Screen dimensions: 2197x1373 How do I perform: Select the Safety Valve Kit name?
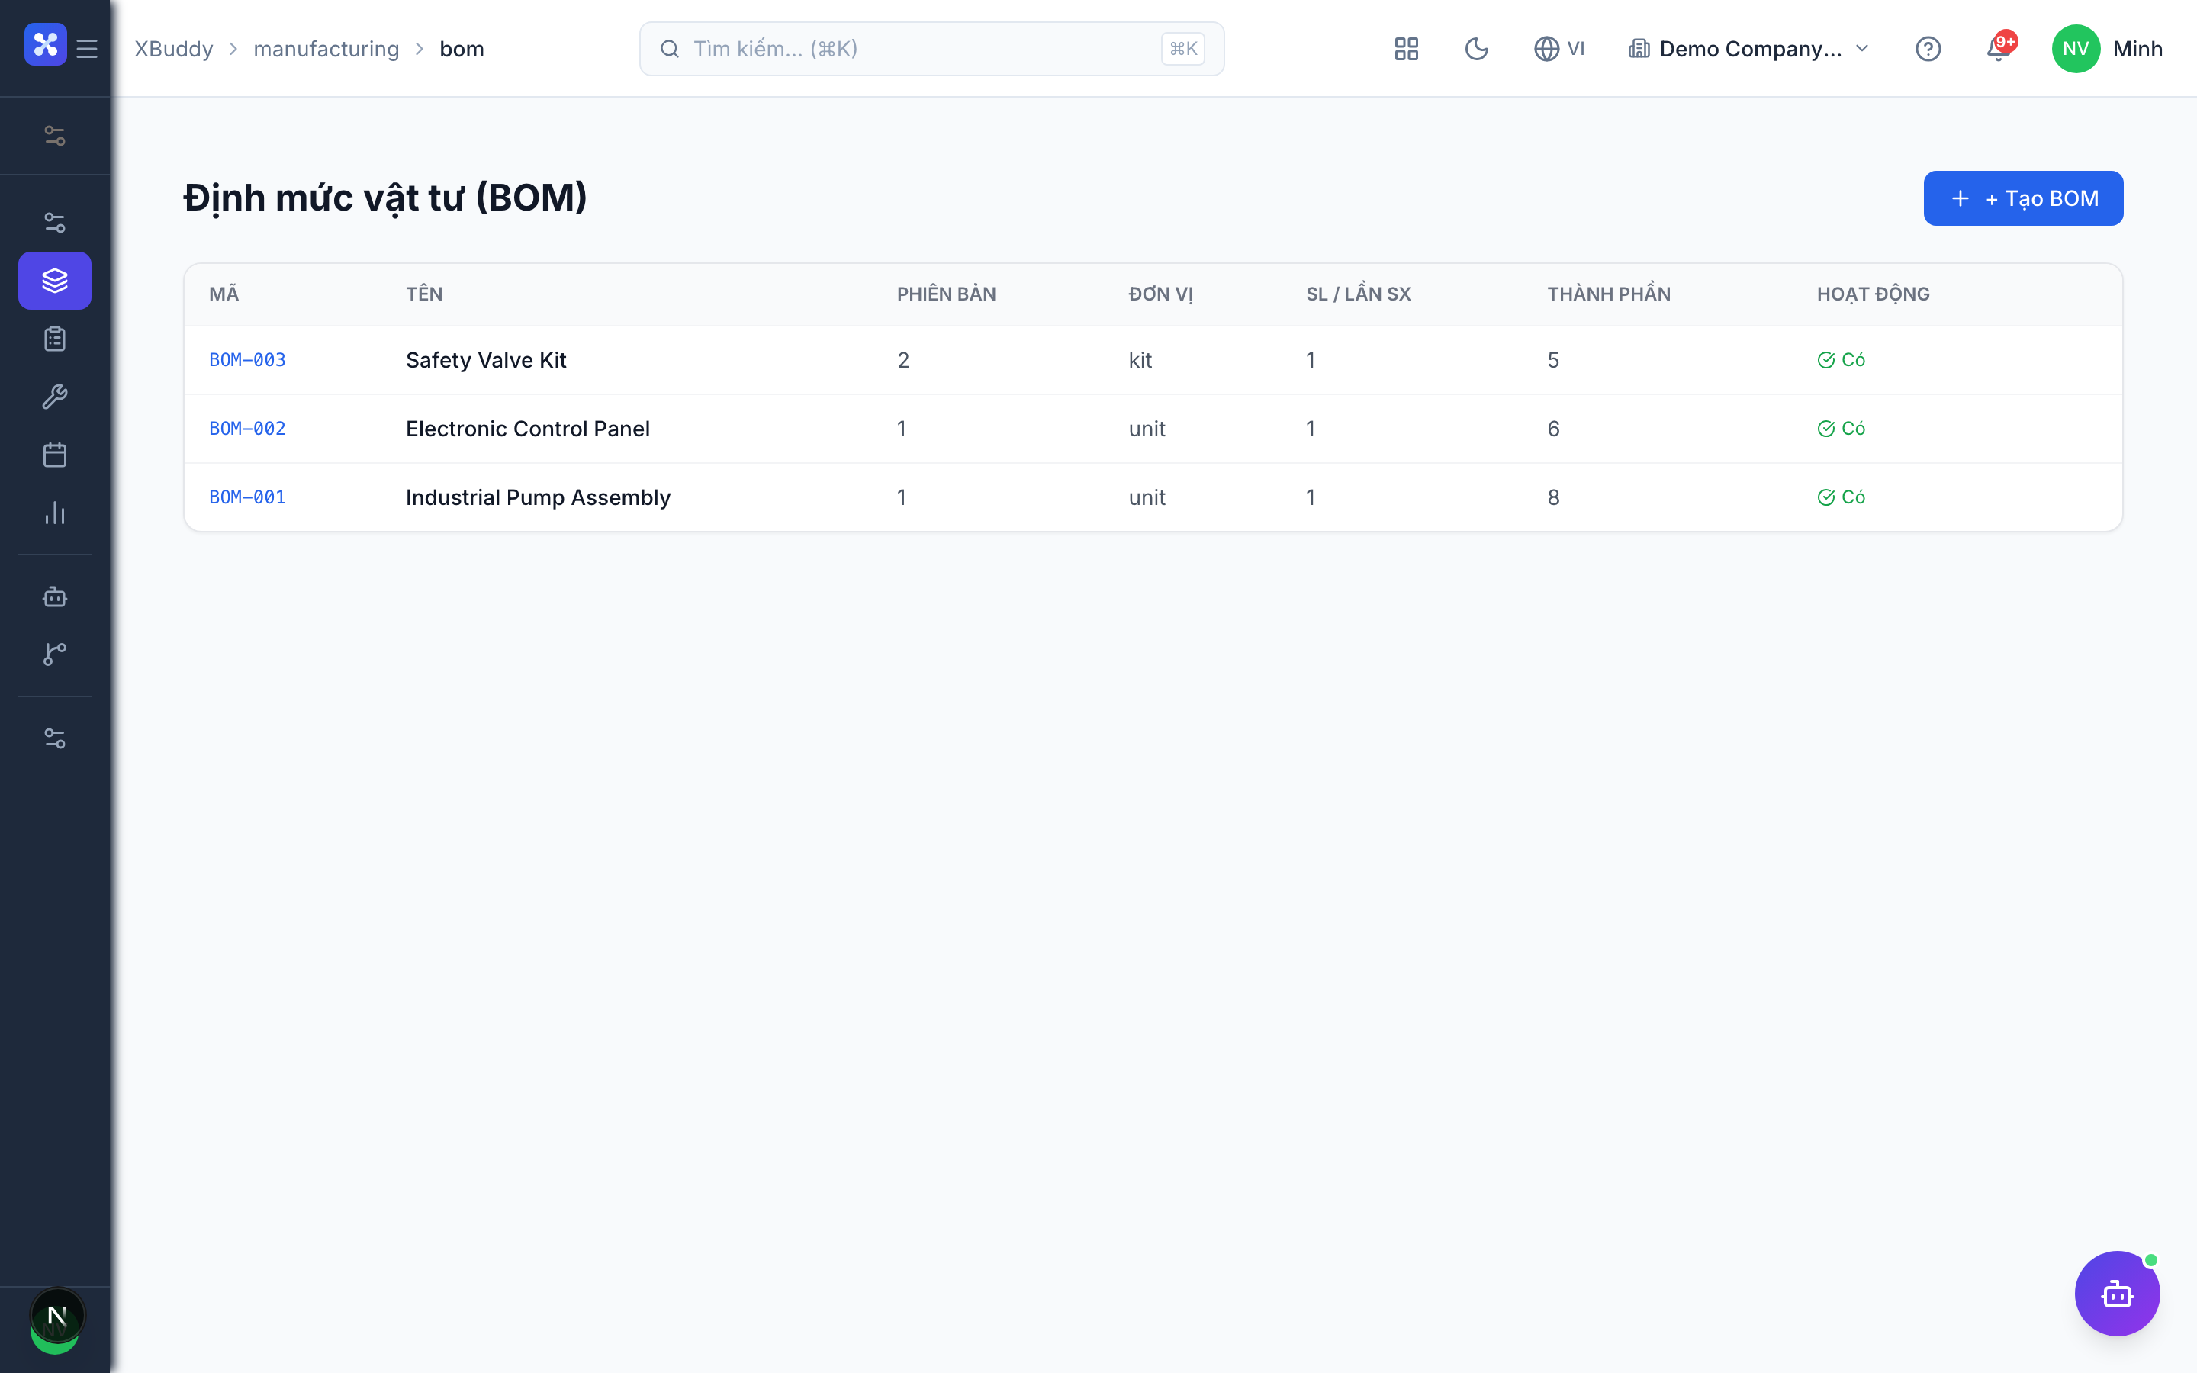486,359
